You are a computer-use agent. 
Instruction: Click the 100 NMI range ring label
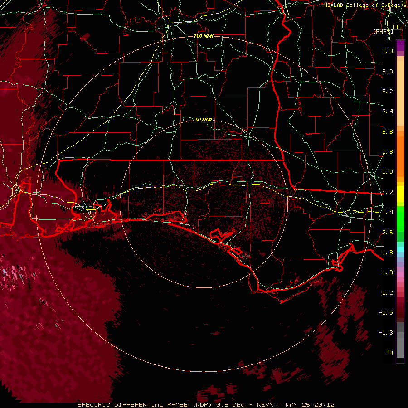(204, 36)
